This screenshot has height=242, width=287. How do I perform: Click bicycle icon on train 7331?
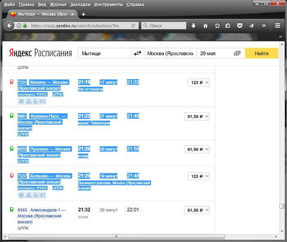(29, 101)
